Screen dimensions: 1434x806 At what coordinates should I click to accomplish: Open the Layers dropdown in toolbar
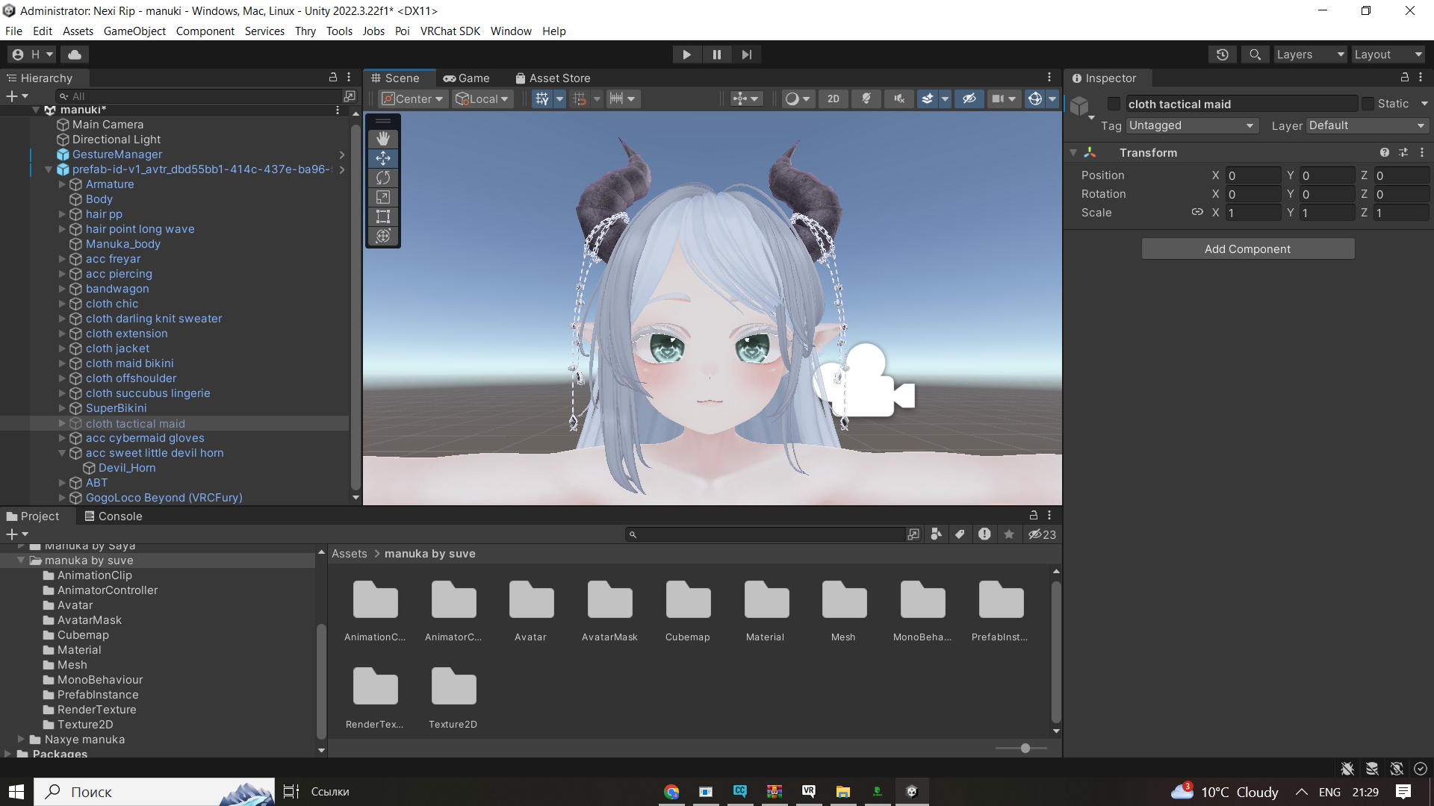coord(1309,54)
